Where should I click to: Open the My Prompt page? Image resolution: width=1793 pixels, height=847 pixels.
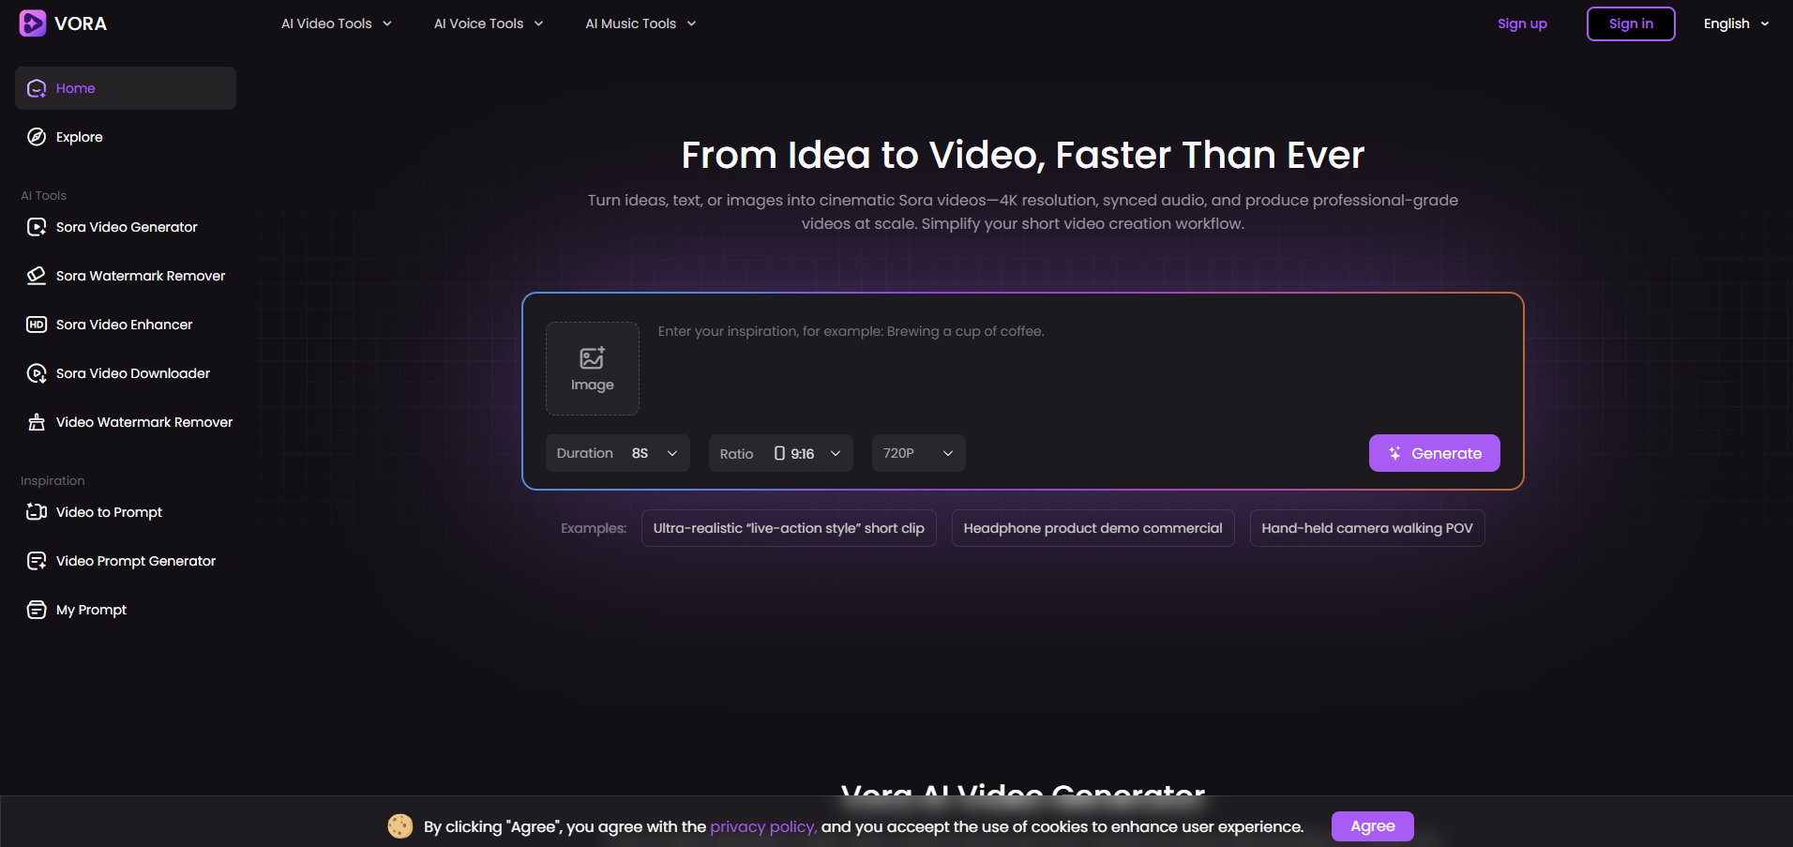tap(91, 610)
